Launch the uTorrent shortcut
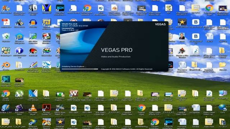The height and width of the screenshot is (129, 230). (x=19, y=94)
